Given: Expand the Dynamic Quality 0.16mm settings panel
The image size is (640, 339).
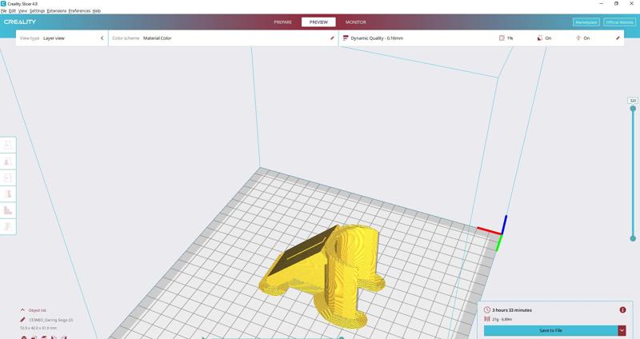Looking at the screenshot, I should (x=482, y=38).
